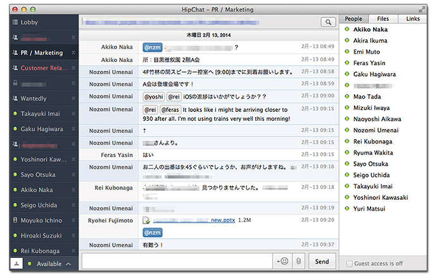Open the Lobby list icon
Viewport: 437px width, 275px height.
click(x=15, y=22)
